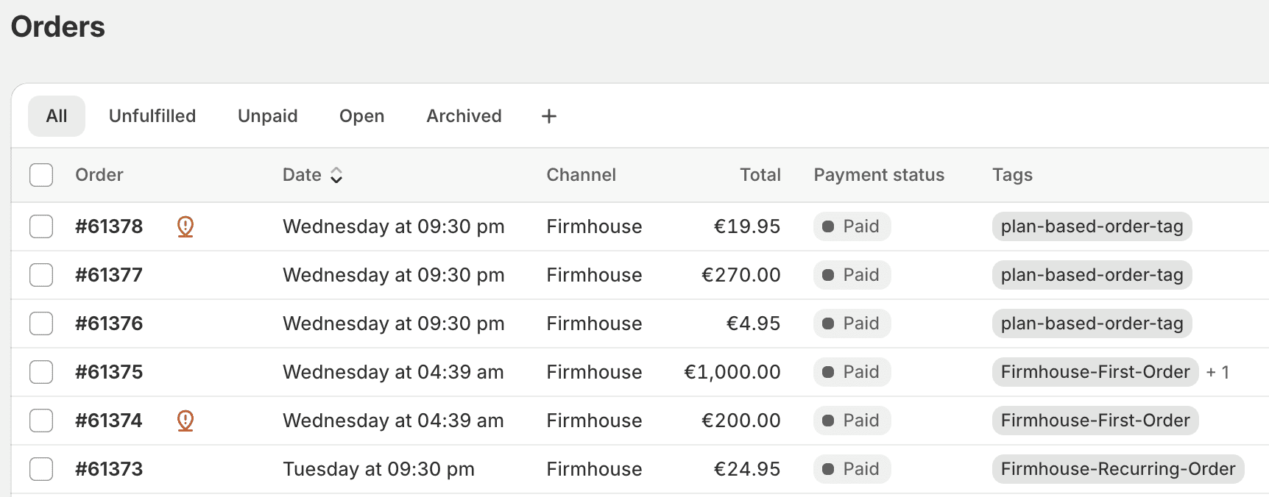The image size is (1269, 497).
Task: Click the plan-based-order-tag on order #61376
Action: 1092,323
